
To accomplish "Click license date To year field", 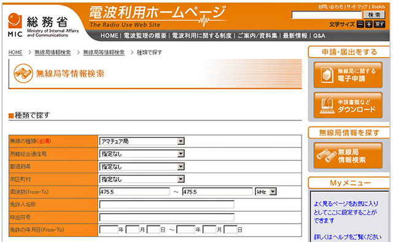I will 185,230.
